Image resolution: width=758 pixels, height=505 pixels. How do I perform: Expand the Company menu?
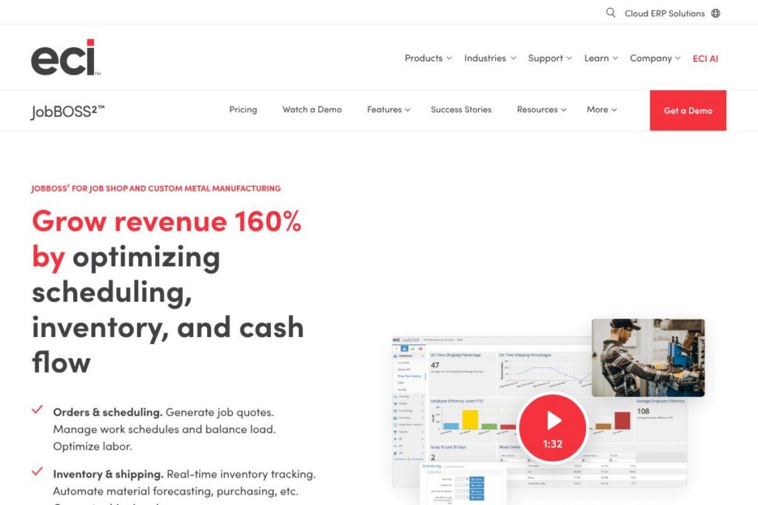coord(655,58)
